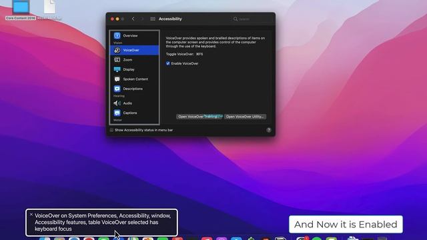
Task: Close the VoiceOver caption panel
Action: point(31,215)
